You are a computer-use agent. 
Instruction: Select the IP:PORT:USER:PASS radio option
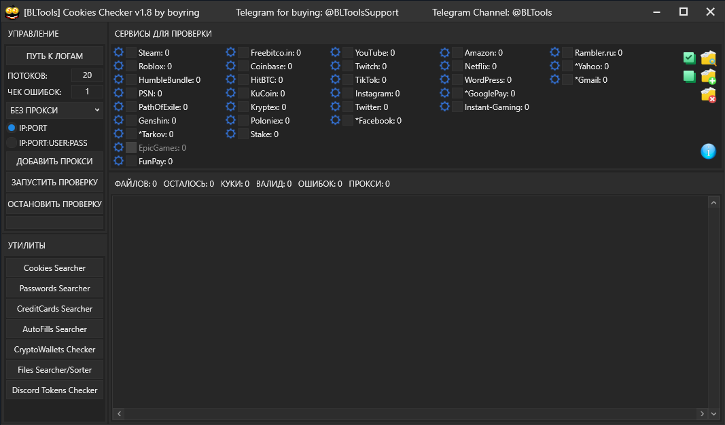tap(12, 143)
